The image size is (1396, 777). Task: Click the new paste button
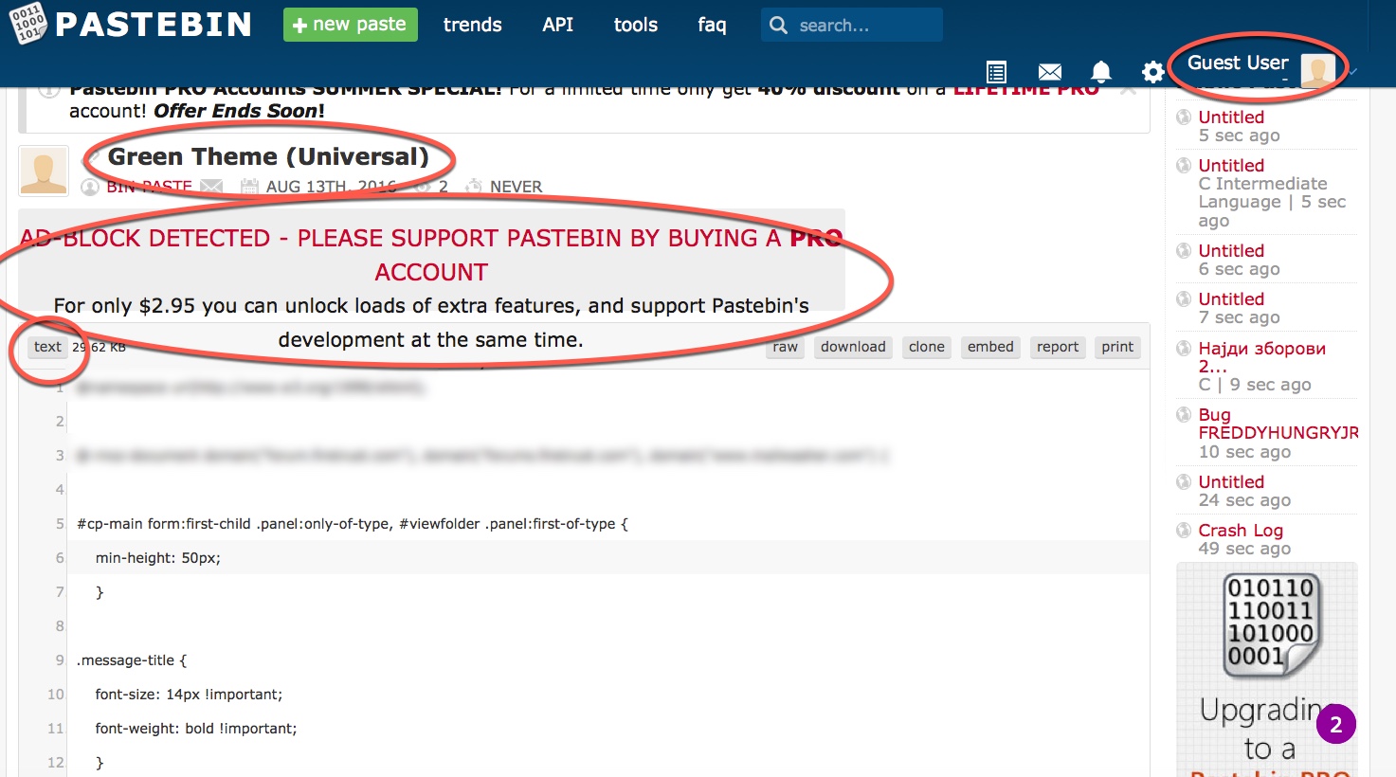pyautogui.click(x=351, y=25)
